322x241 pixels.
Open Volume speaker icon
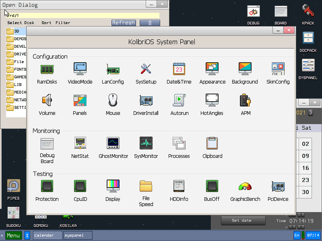pos(47,100)
